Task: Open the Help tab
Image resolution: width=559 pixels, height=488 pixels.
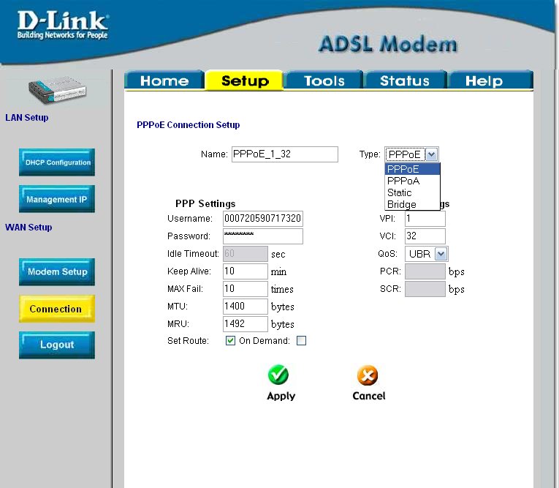Action: [x=490, y=80]
